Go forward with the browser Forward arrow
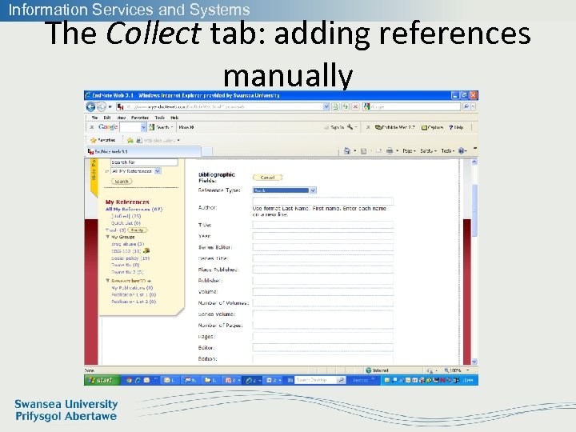This screenshot has width=576, height=432. tap(102, 107)
